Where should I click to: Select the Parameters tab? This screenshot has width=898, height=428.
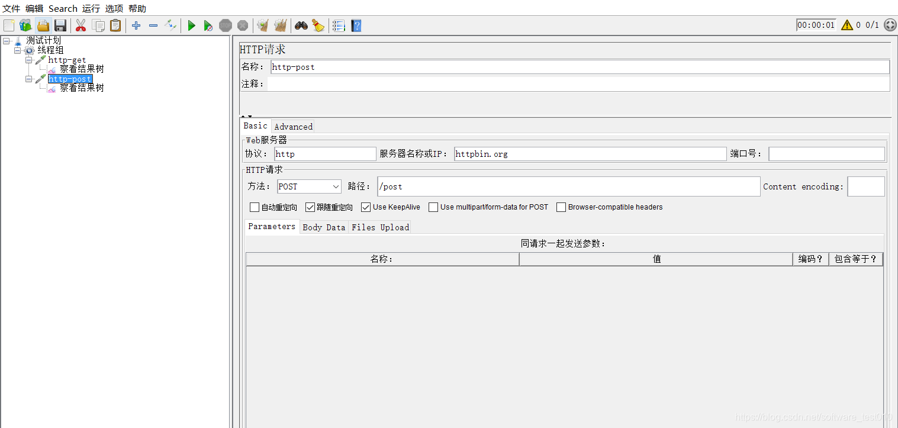point(272,226)
